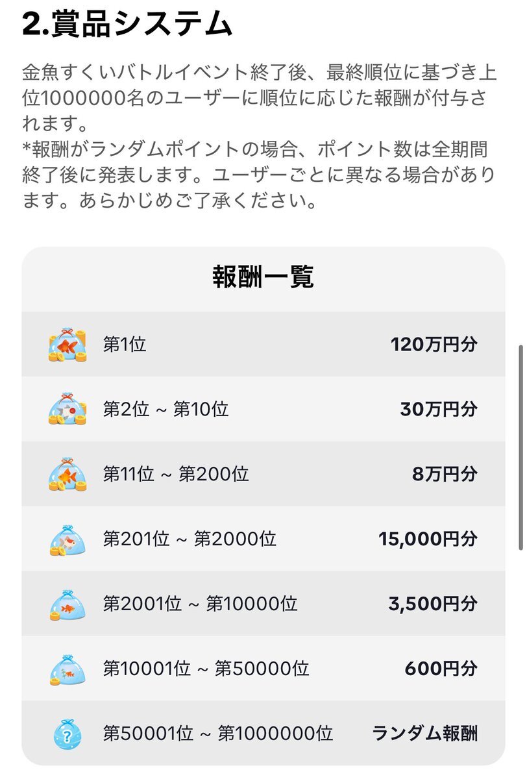Tap the 2001st–10000th place goldfish bag icon
This screenshot has height=779, width=527.
67,604
